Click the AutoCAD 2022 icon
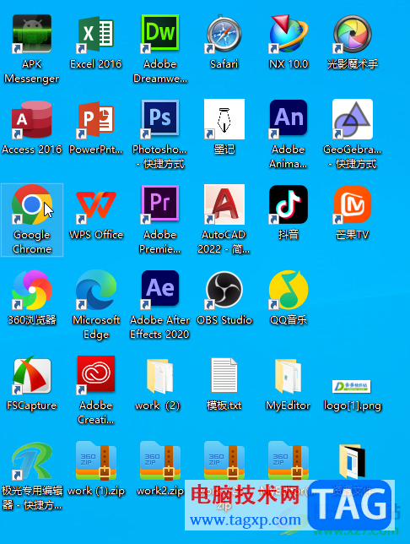The width and height of the screenshot is (410, 544). pyautogui.click(x=224, y=204)
